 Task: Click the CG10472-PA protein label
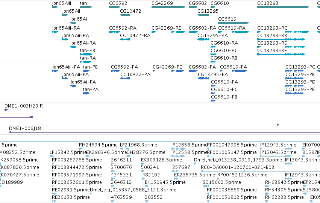135,75
